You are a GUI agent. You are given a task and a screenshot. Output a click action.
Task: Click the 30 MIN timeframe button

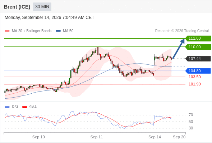[x=42, y=7]
